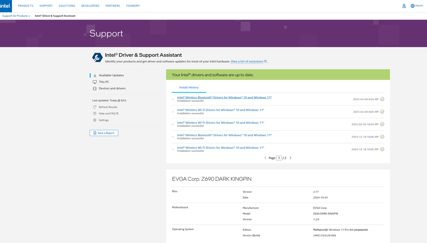Open the user account icon
The height and width of the screenshot is (243, 427).
click(x=404, y=6)
